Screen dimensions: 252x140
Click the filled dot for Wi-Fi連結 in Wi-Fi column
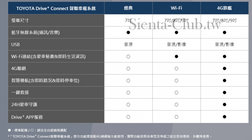tap(176, 56)
